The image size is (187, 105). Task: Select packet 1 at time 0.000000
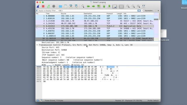click(x=95, y=16)
